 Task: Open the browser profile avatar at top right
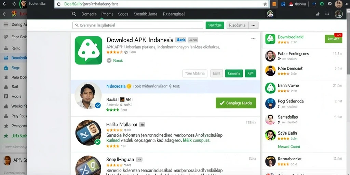(x=339, y=4)
